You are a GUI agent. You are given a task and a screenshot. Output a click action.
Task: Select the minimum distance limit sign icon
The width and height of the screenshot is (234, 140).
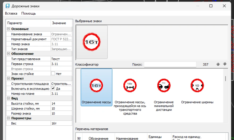tap(164, 86)
